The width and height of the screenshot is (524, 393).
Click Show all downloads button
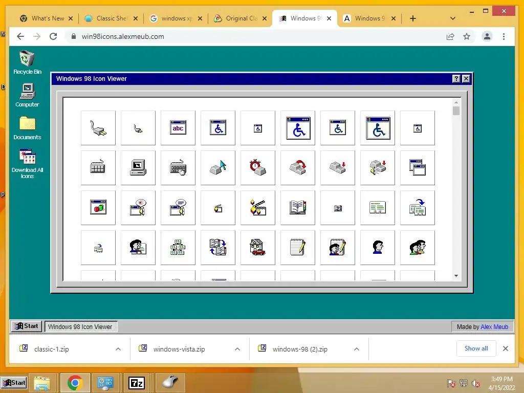point(476,348)
